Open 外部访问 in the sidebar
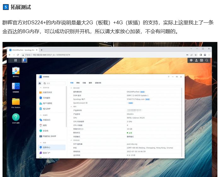 tap(52, 120)
